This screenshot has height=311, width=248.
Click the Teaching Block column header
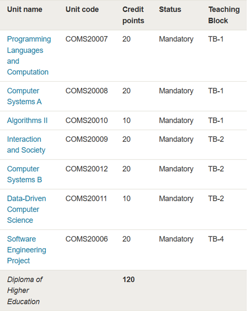coord(224,15)
